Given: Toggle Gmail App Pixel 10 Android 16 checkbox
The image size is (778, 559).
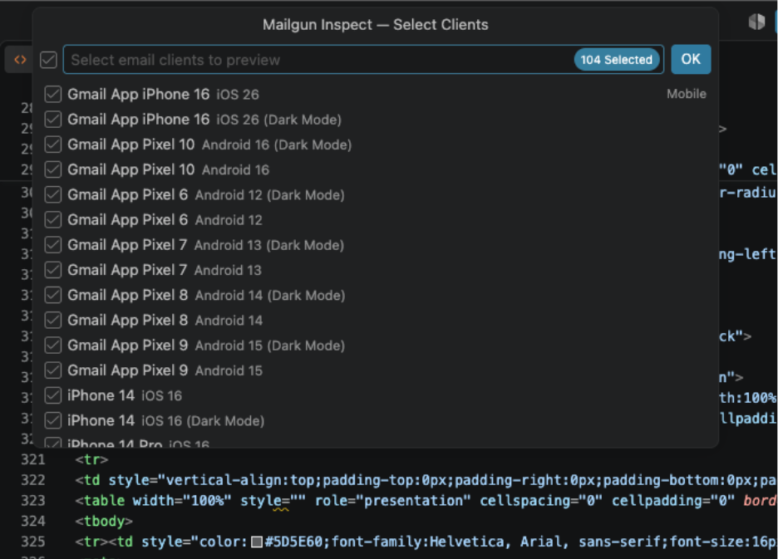Looking at the screenshot, I should pos(53,169).
